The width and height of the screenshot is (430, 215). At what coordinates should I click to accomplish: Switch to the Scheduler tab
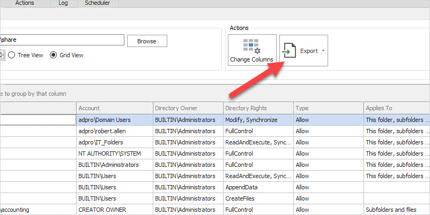click(x=98, y=3)
